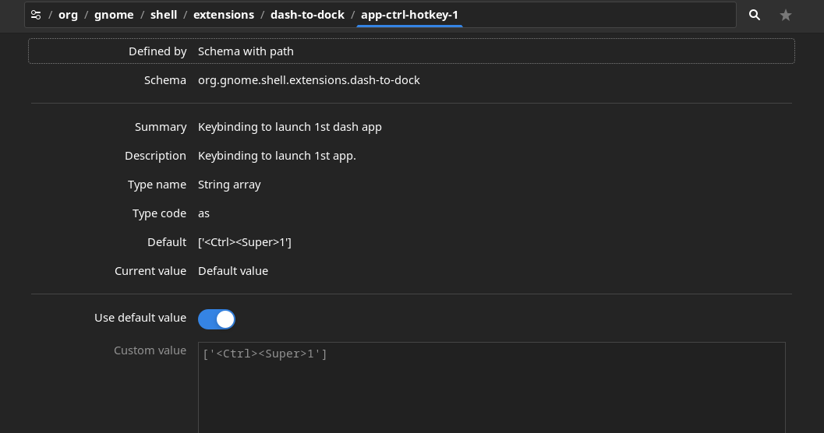The image size is (824, 433).
Task: Go to the dash-to-dock path segment
Action: coord(307,16)
